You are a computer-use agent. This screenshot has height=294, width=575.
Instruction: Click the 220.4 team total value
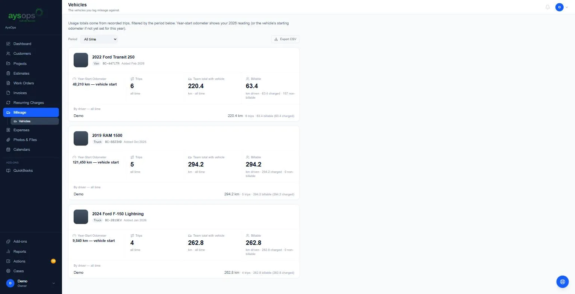click(x=196, y=86)
